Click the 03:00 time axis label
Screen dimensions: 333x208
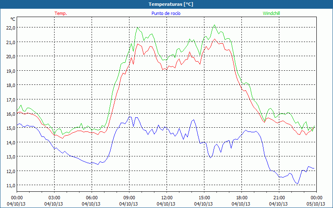coord(54,198)
